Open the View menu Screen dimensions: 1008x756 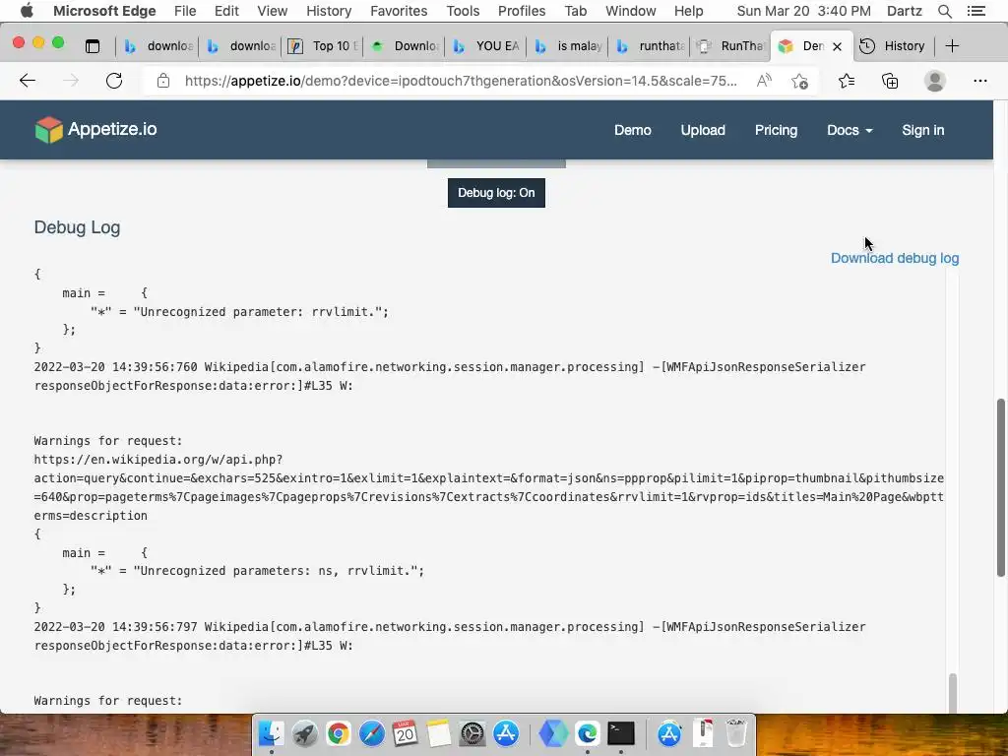tap(272, 11)
